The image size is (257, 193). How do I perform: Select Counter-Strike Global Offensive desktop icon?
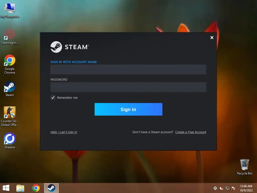click(x=10, y=116)
